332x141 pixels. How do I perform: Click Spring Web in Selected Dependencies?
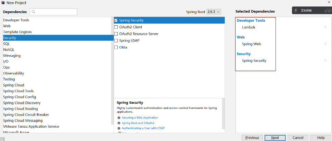251,44
